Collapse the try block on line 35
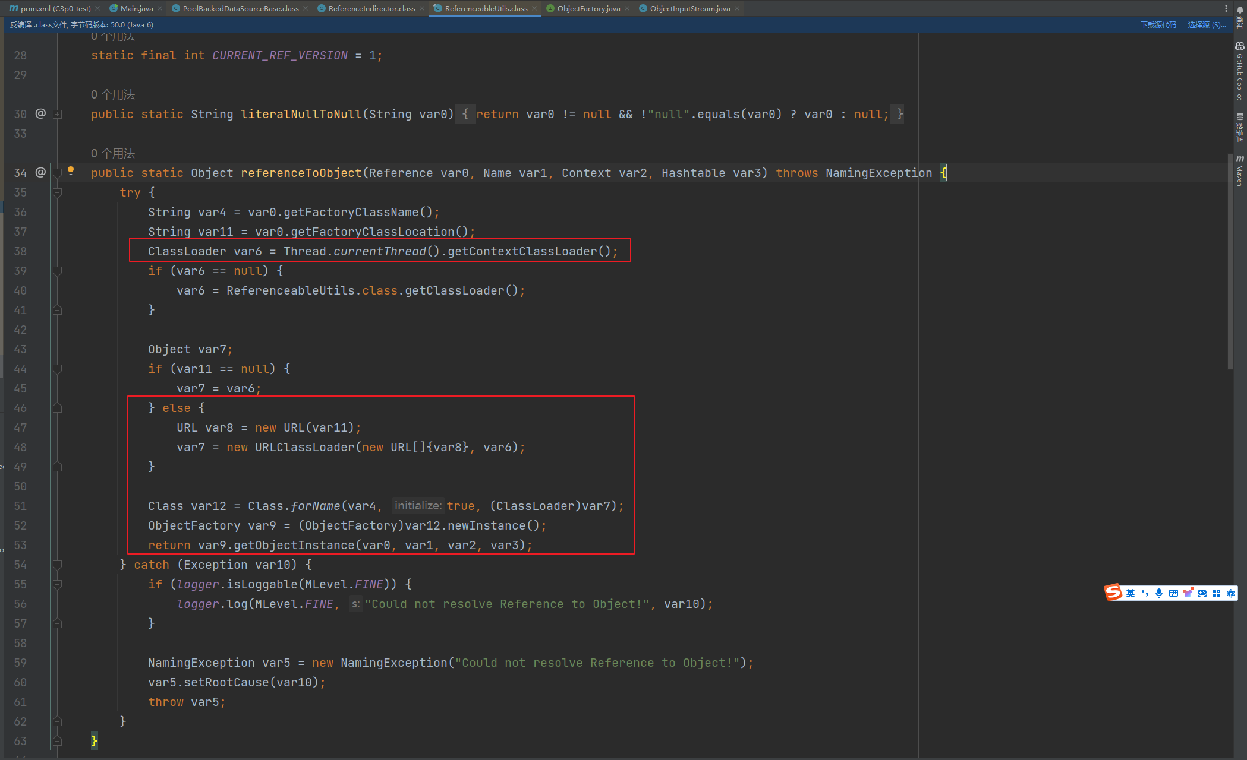 (58, 192)
